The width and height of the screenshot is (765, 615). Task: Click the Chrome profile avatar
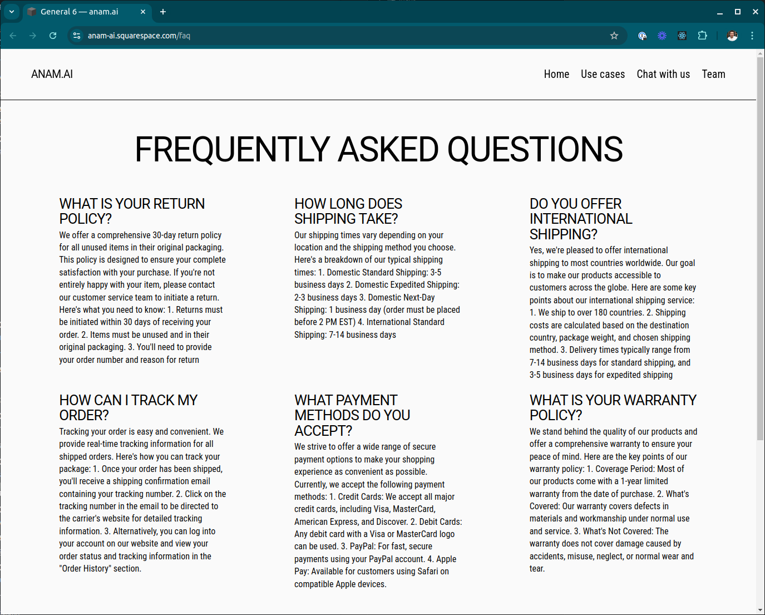(x=732, y=35)
